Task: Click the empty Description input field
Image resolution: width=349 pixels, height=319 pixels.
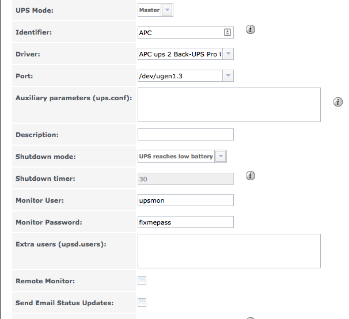Action: 185,135
